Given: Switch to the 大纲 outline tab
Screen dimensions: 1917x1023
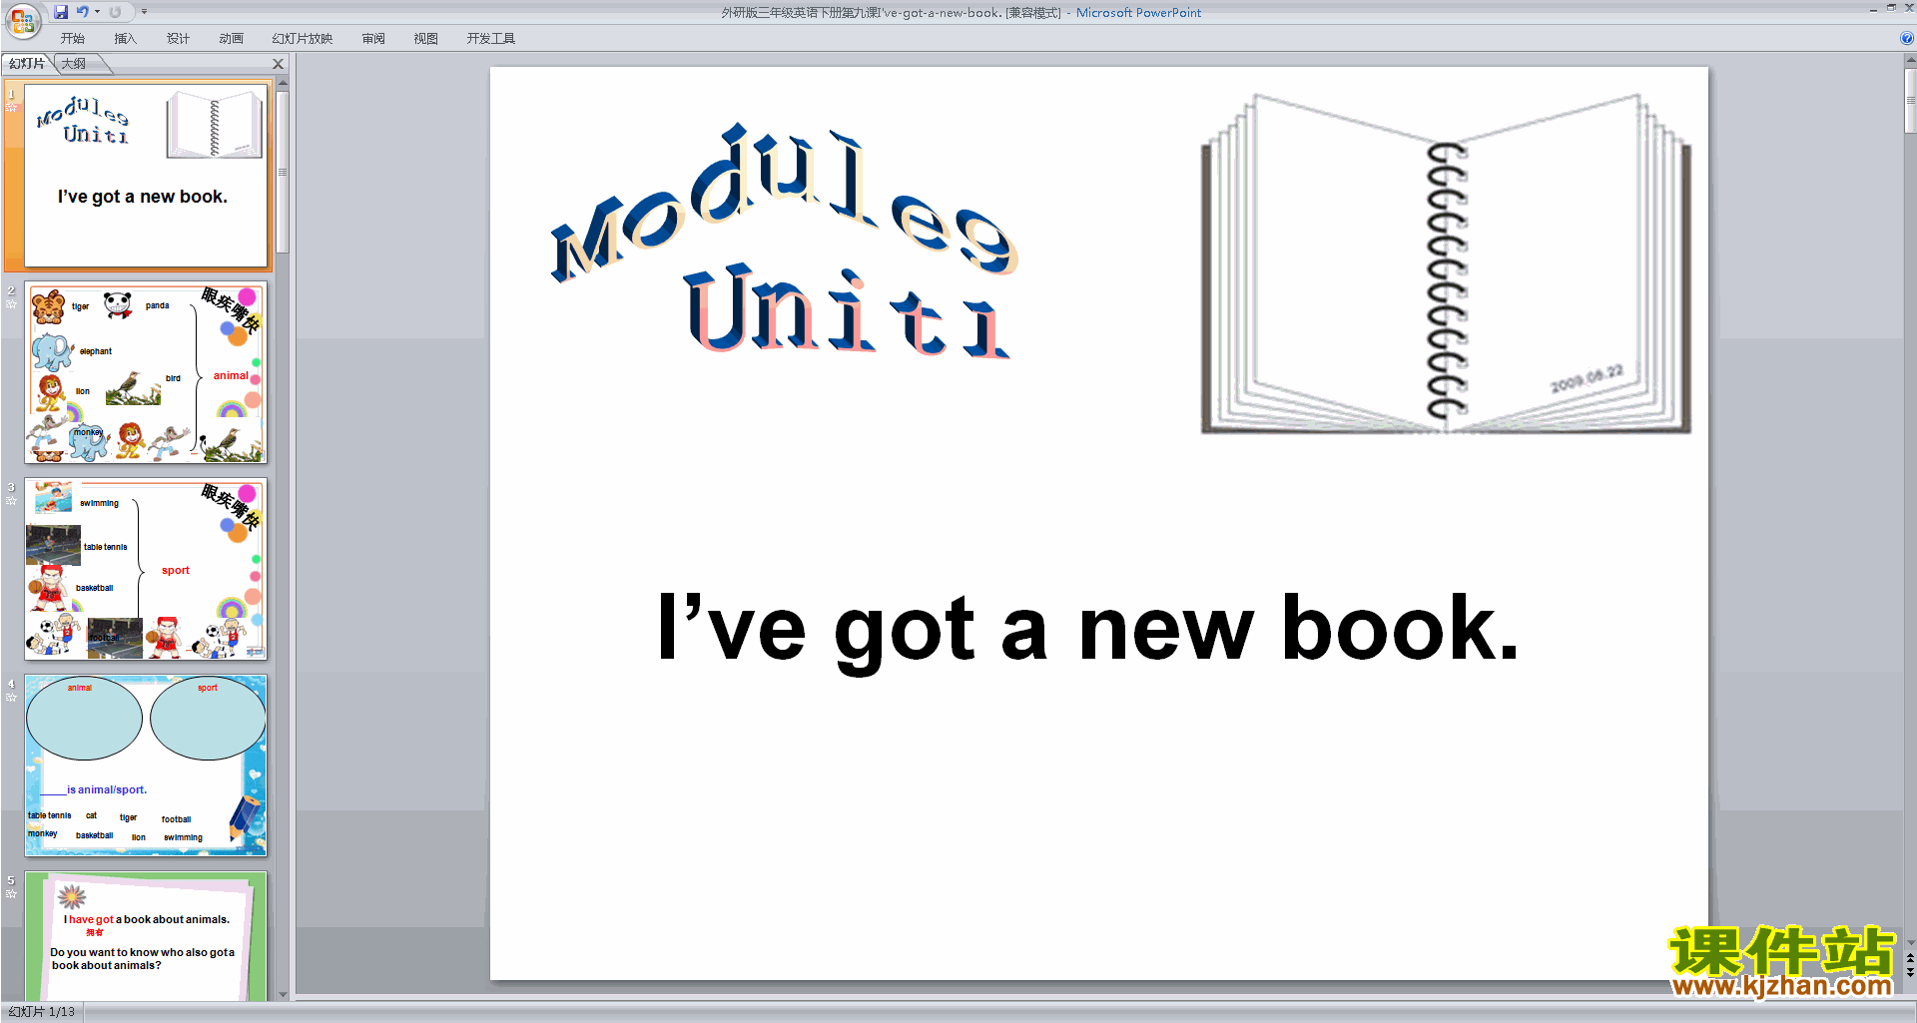Looking at the screenshot, I should pos(74,64).
